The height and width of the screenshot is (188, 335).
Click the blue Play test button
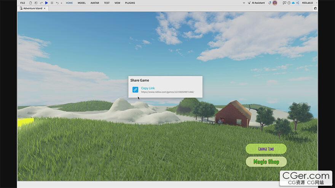pos(46,3)
